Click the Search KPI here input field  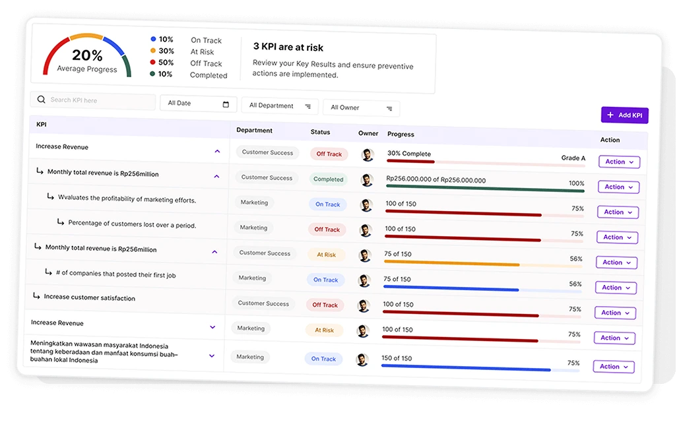click(x=99, y=100)
